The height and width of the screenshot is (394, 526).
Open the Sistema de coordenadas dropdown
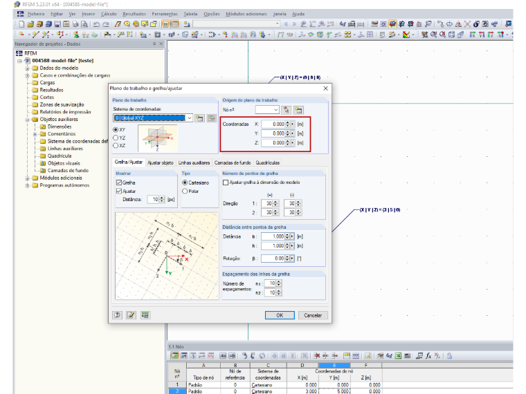coord(190,118)
